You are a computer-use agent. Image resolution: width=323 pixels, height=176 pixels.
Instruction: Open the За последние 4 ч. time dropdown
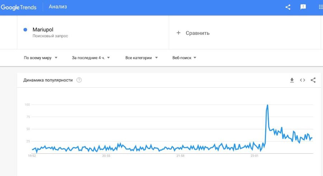coord(91,57)
